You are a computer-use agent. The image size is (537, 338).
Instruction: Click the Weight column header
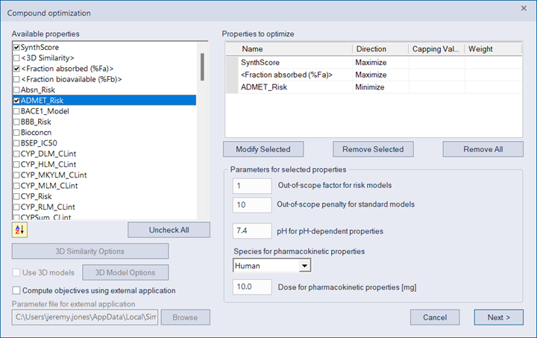493,49
